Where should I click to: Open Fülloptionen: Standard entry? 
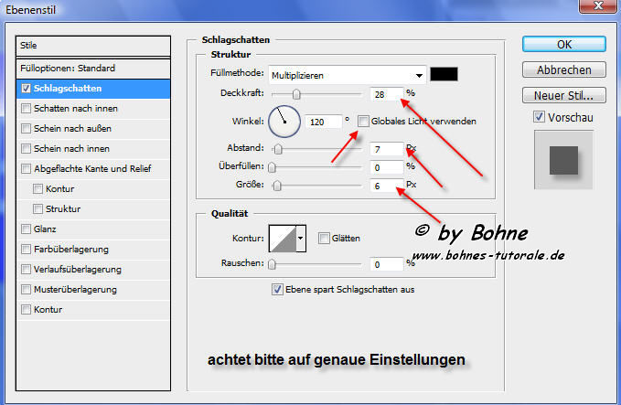(x=93, y=68)
